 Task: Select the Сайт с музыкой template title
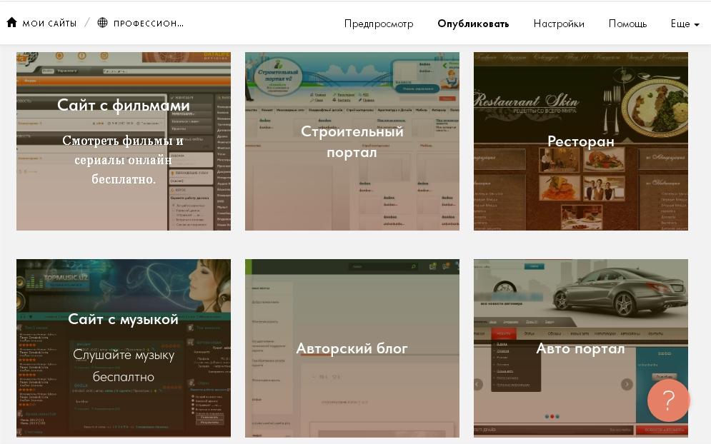point(124,319)
